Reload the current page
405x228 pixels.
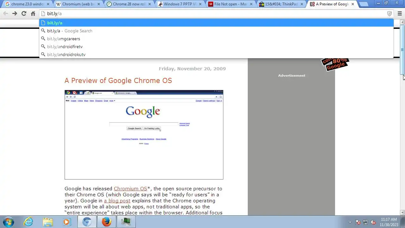24,14
